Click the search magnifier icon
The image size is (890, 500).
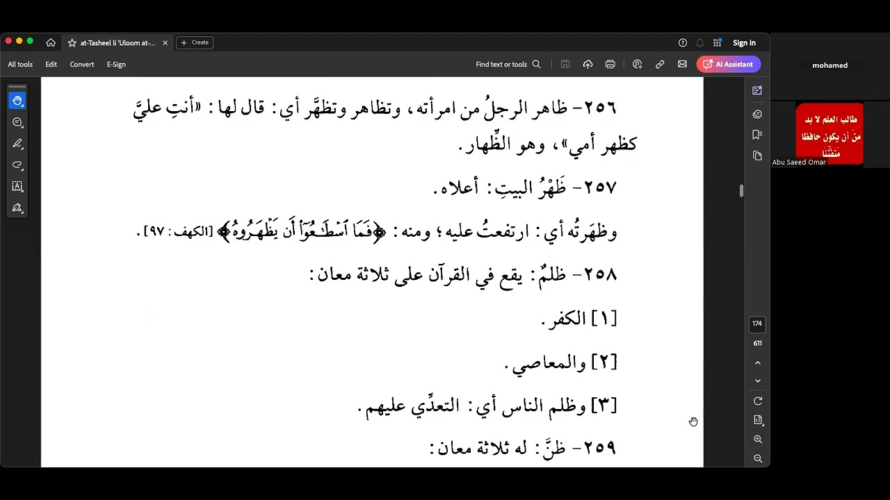point(537,65)
